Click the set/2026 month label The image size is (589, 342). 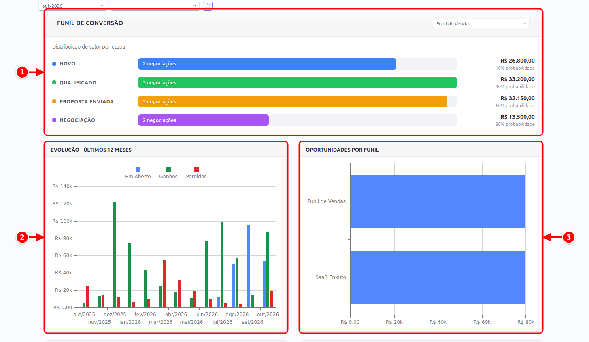point(253,322)
